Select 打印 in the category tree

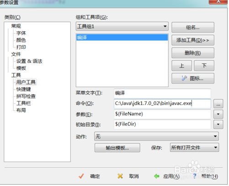coord(21,47)
